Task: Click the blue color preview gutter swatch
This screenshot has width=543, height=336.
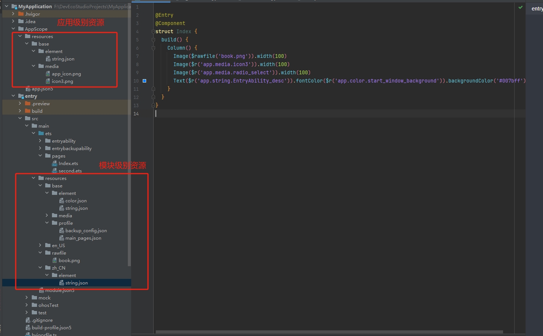Action: point(145,81)
